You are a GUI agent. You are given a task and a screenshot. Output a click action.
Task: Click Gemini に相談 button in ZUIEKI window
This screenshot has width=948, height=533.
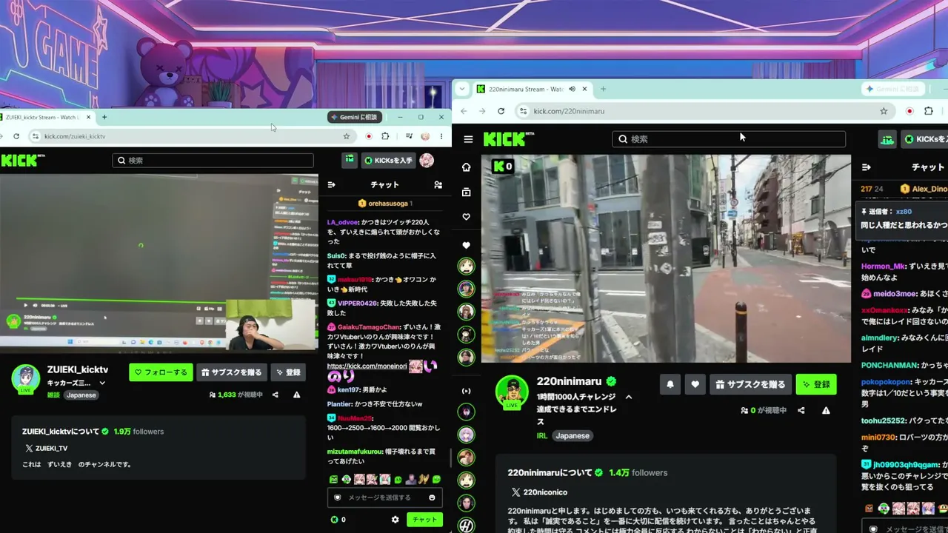pyautogui.click(x=353, y=117)
